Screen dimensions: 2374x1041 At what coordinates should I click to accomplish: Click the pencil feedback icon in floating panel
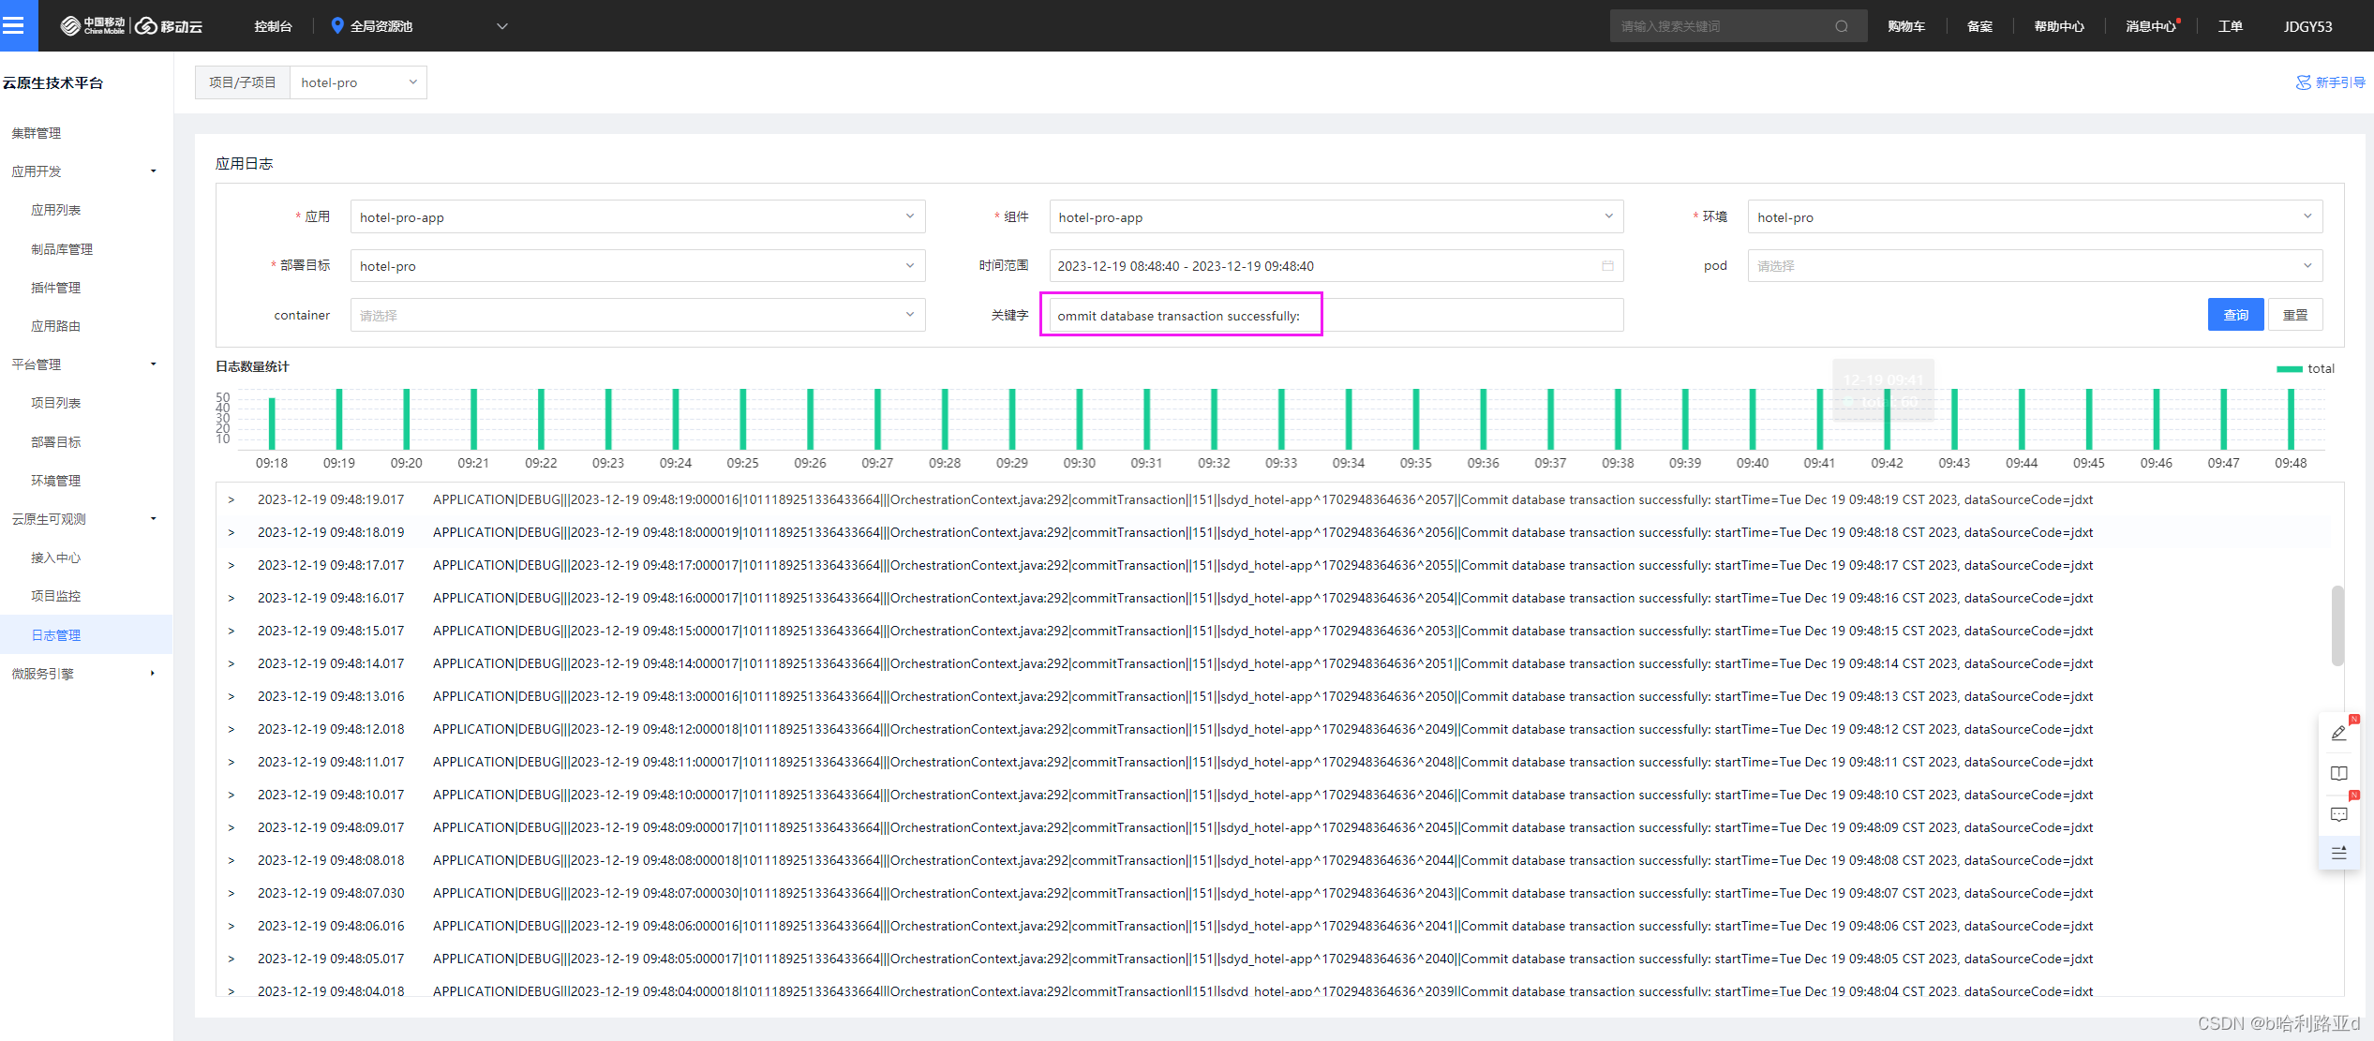click(2338, 733)
